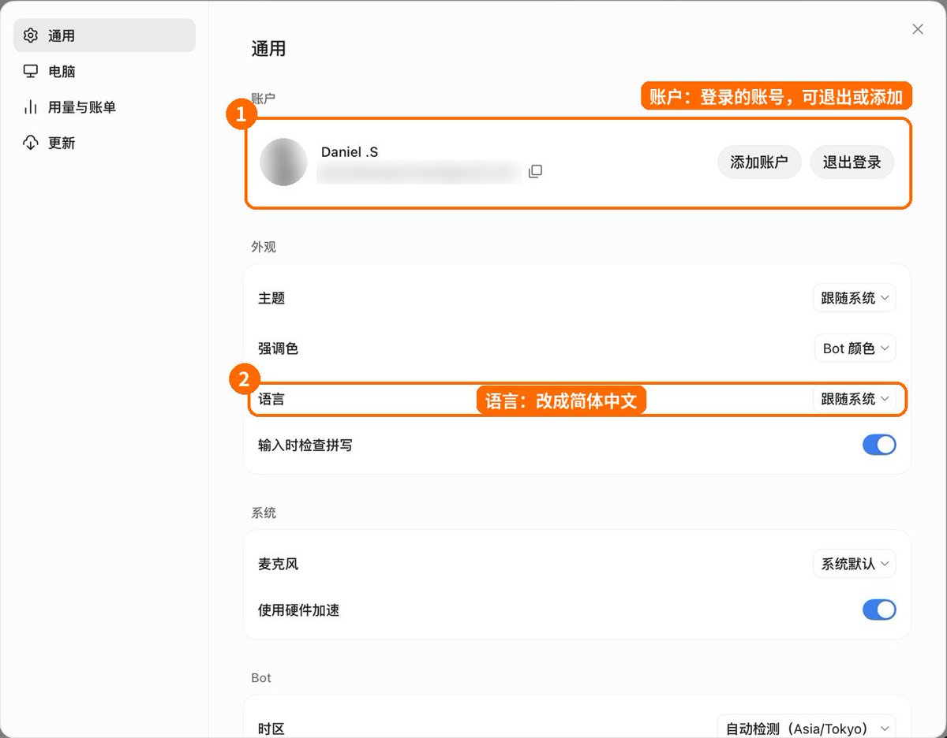This screenshot has width=947, height=738.
Task: Click the bar chart icon beside 用量与账单
Action: click(x=31, y=106)
